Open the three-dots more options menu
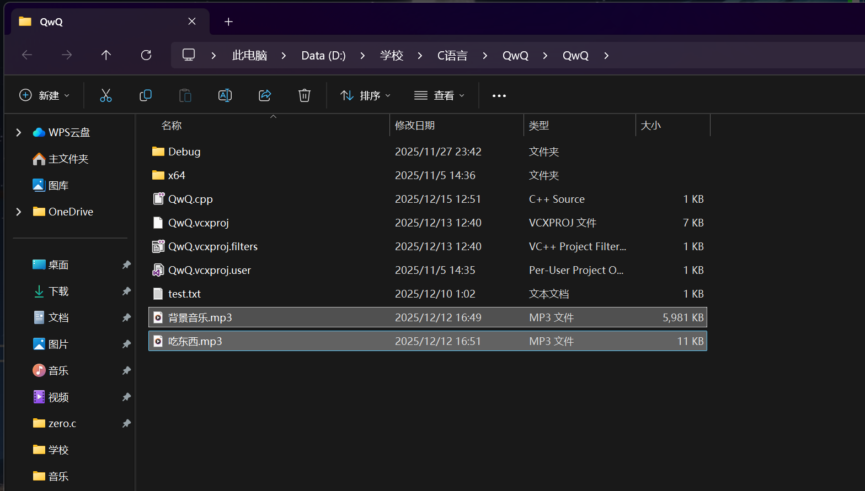Image resolution: width=865 pixels, height=491 pixels. 499,96
